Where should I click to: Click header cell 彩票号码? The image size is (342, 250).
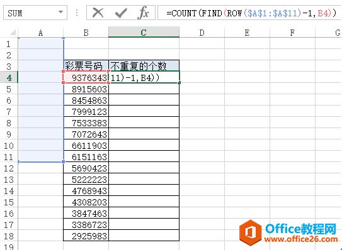[86, 66]
